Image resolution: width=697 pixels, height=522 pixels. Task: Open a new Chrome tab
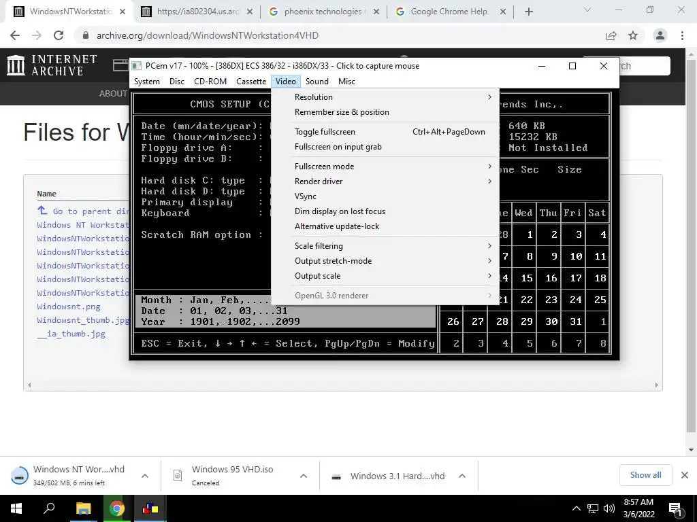pos(528,12)
